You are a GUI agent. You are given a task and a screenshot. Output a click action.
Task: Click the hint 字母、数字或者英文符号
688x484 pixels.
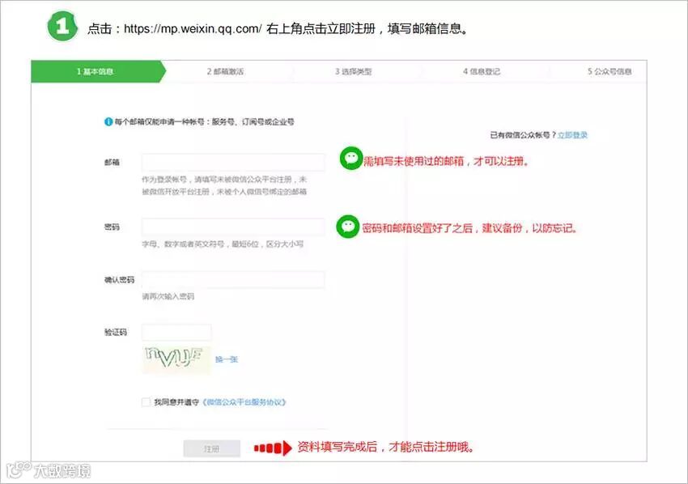tap(183, 244)
